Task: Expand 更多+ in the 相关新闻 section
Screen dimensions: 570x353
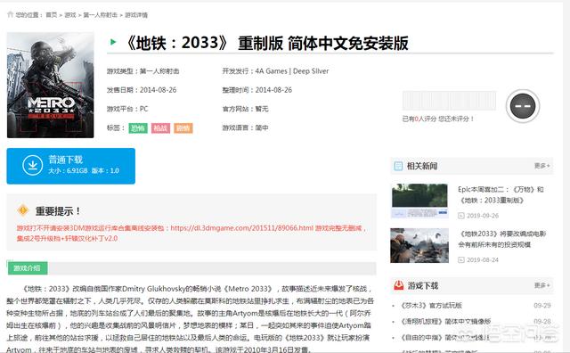Action: tap(541, 166)
